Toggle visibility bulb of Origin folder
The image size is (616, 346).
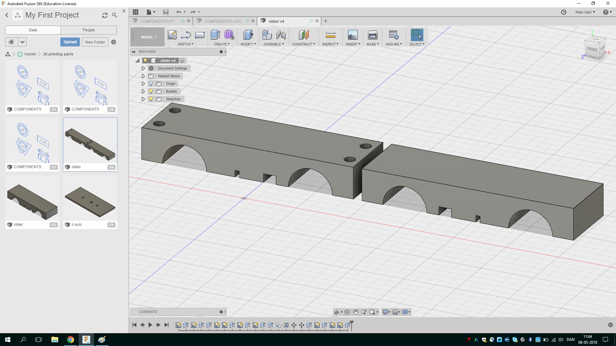pos(151,84)
